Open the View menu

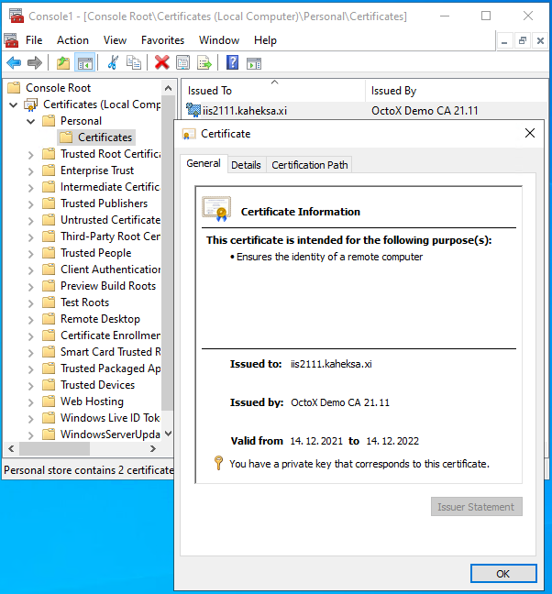tap(115, 40)
